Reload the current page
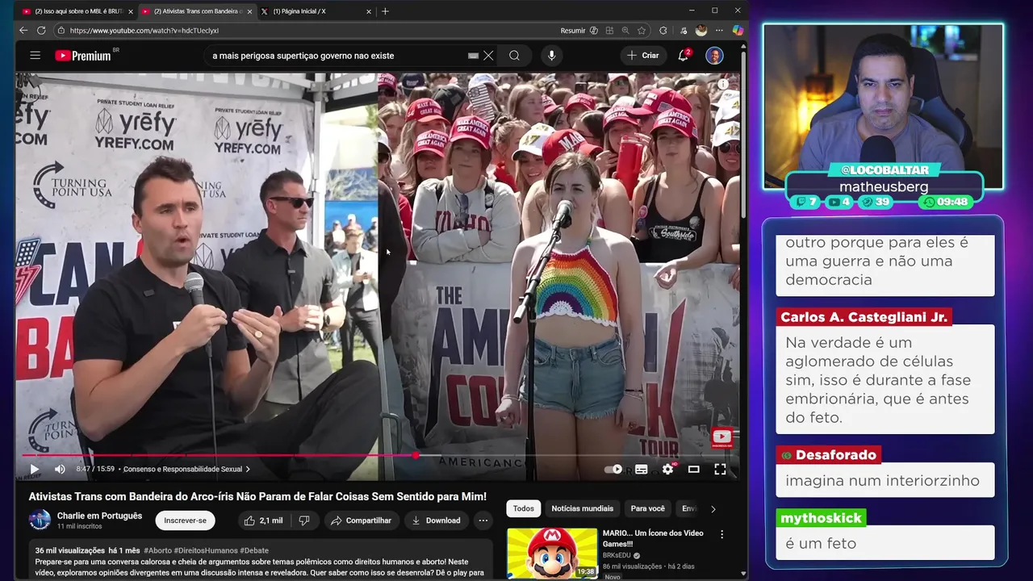This screenshot has height=581, width=1033. point(41,31)
